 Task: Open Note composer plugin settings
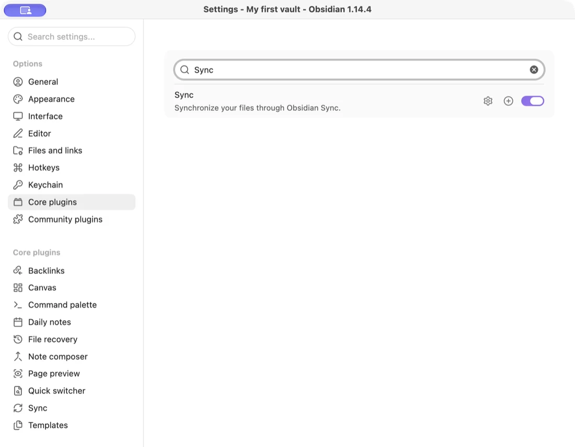[72, 357]
